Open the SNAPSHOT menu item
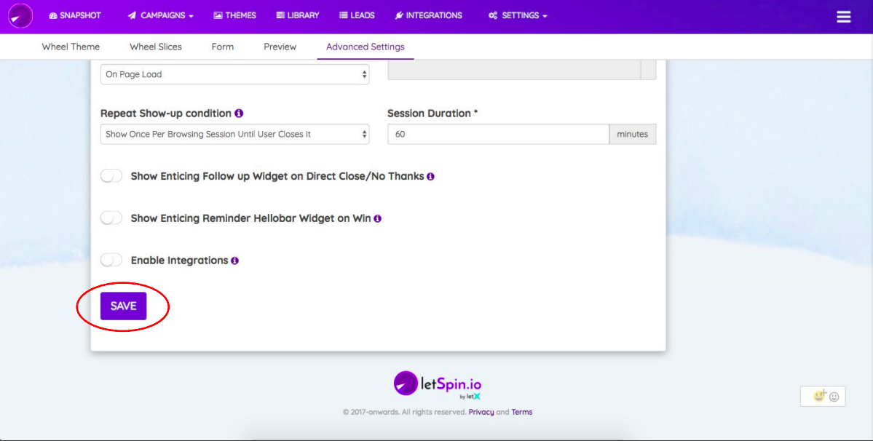The width and height of the screenshot is (873, 441). pyautogui.click(x=75, y=15)
